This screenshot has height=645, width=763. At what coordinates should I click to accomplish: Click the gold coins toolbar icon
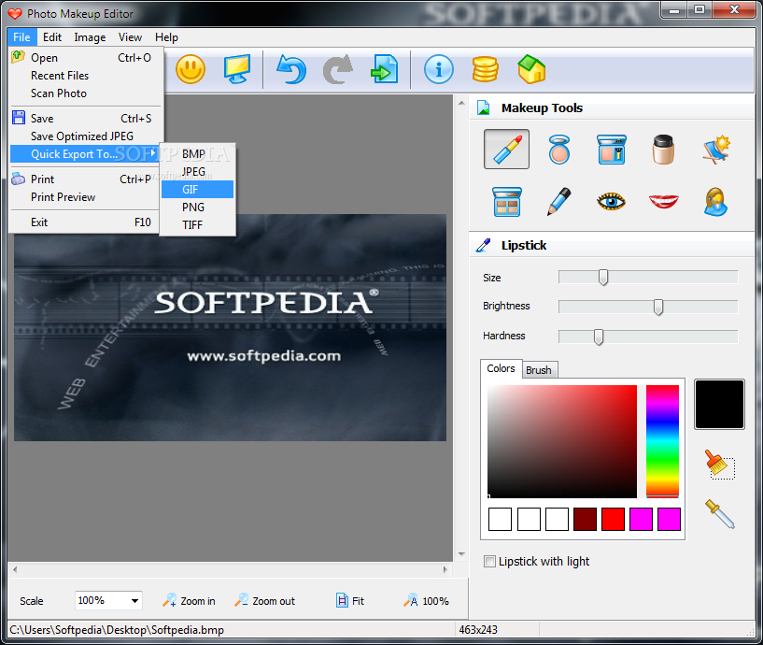485,70
